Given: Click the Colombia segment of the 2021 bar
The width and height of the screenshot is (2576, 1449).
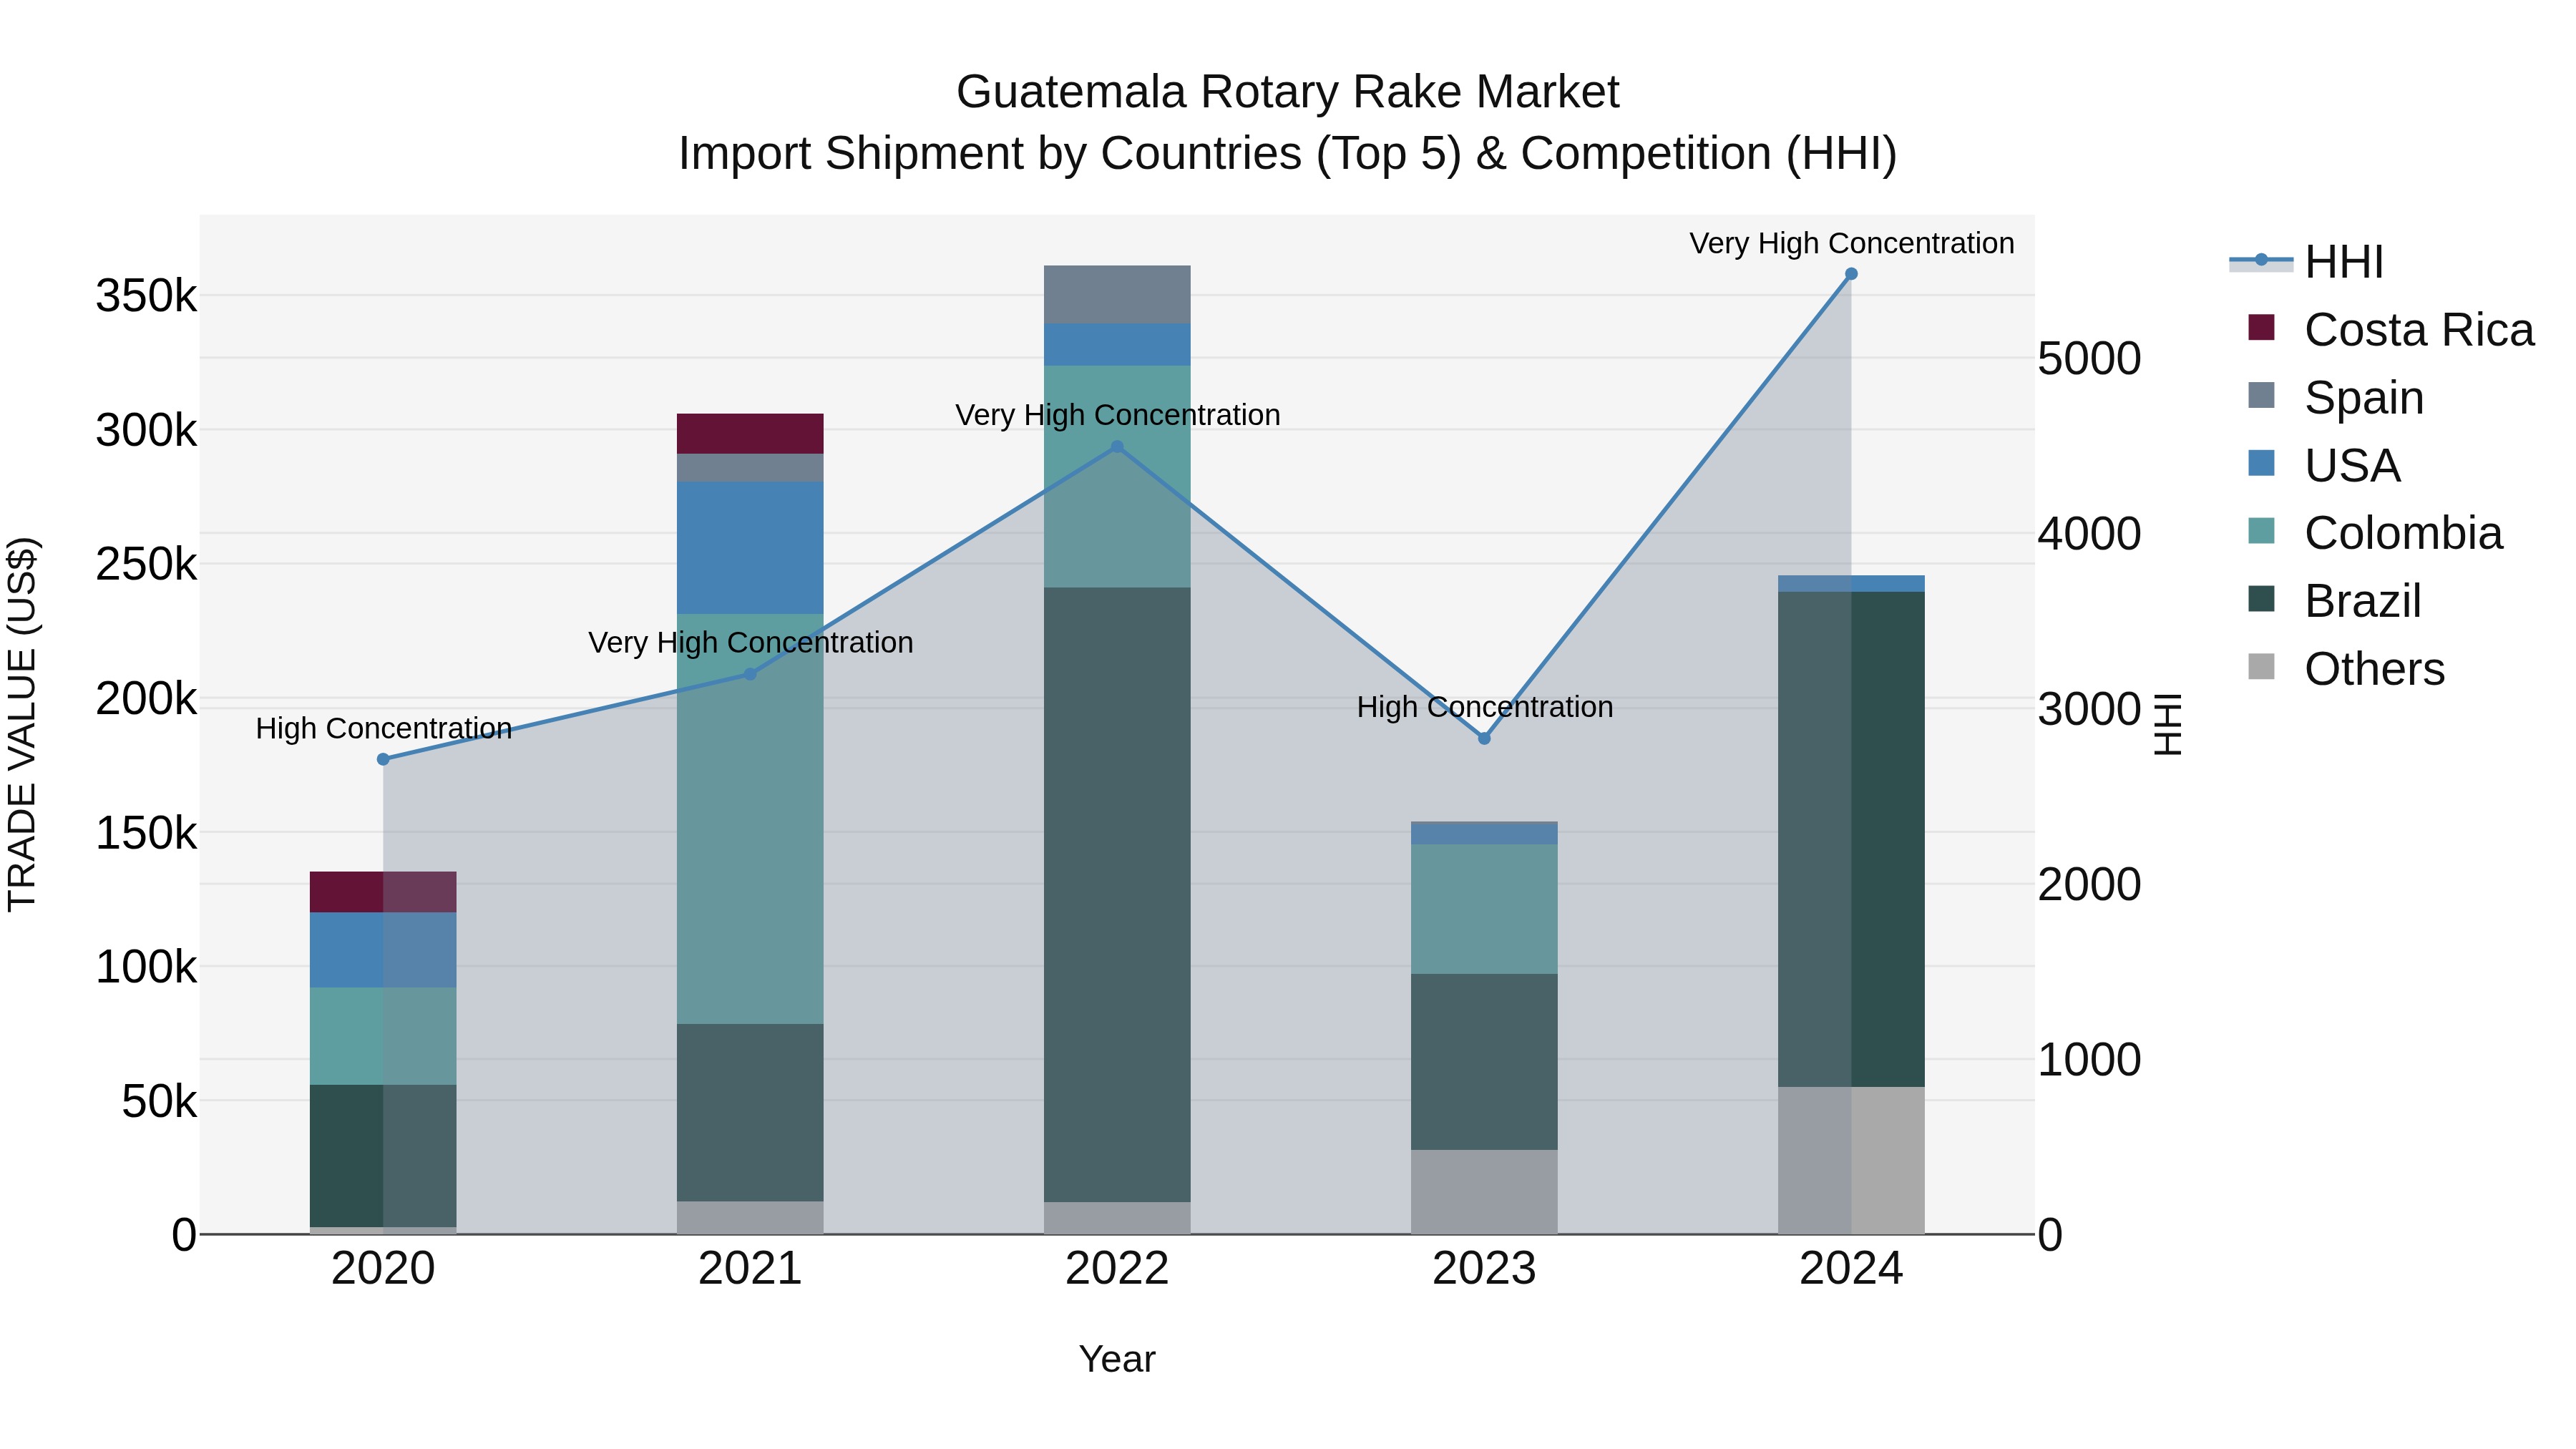Looking at the screenshot, I should pos(750,818).
